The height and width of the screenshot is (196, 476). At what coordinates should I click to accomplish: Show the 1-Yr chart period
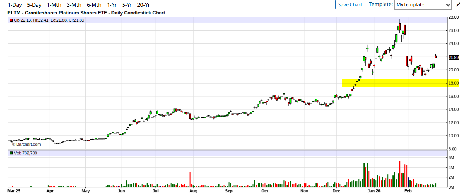(x=112, y=5)
